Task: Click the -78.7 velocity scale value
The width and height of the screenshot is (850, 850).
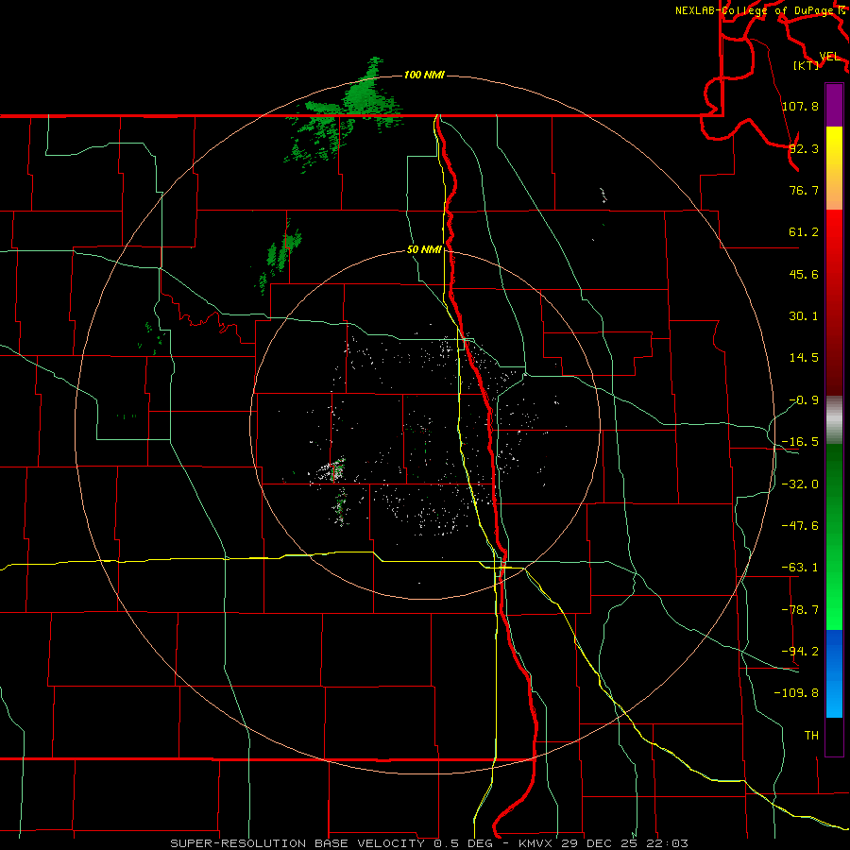Action: pos(800,610)
